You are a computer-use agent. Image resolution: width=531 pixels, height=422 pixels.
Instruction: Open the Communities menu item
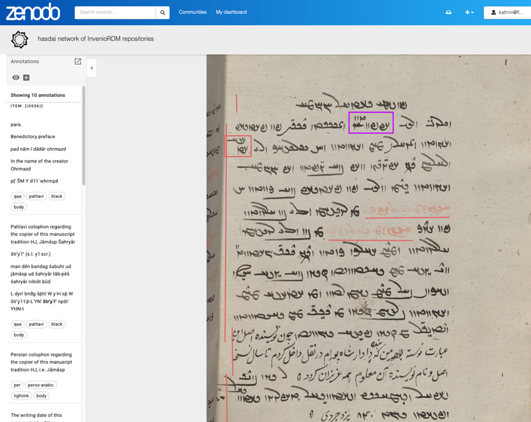[x=192, y=12]
